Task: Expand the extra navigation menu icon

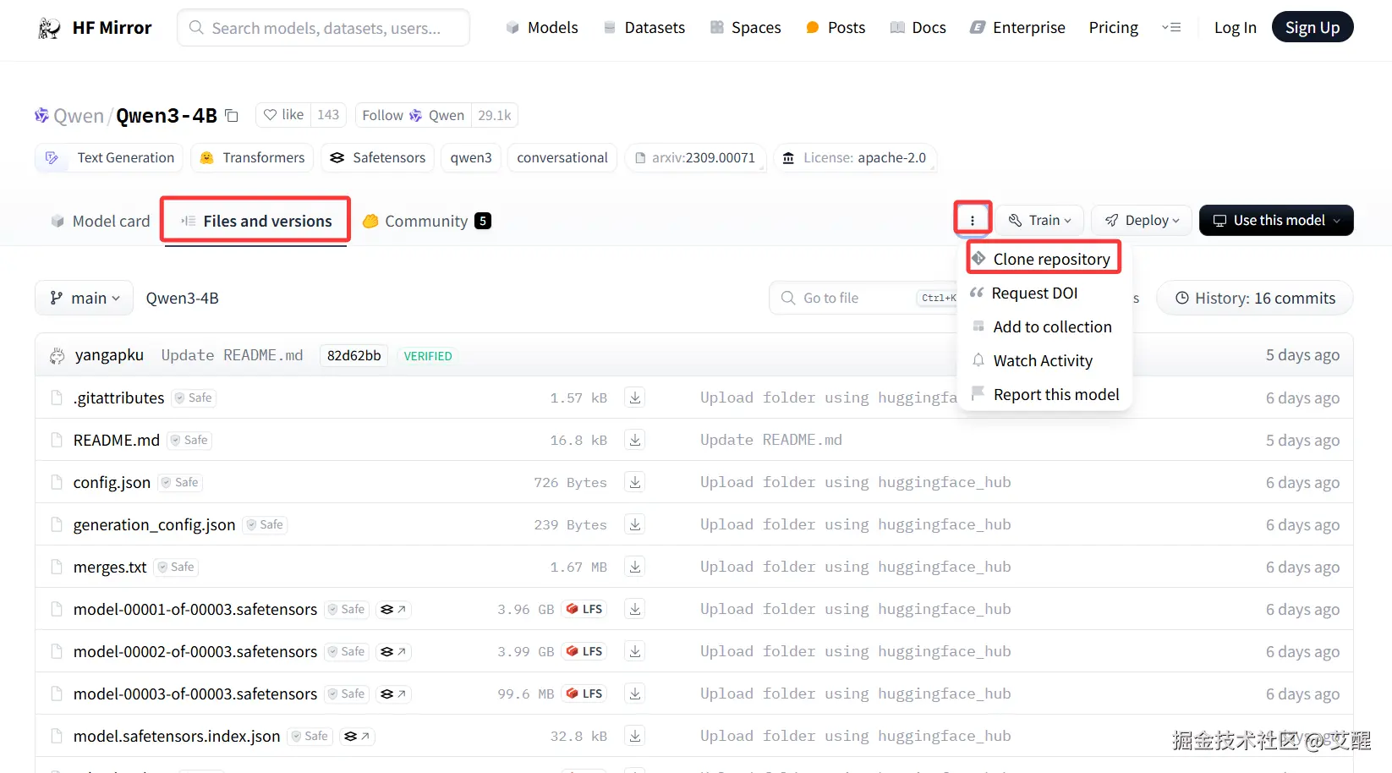Action: click(1171, 28)
